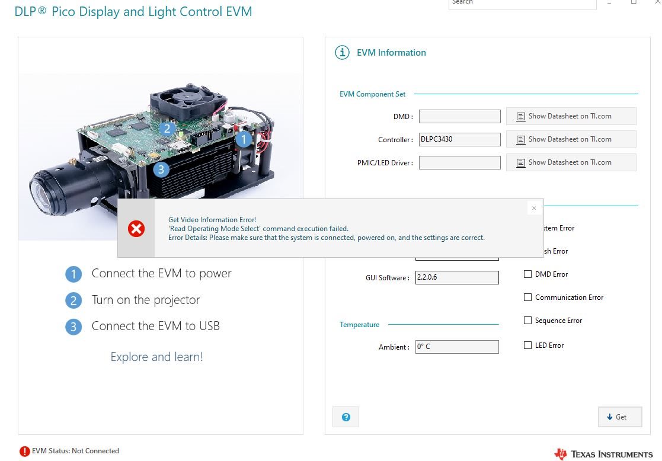Show Datasheet on TI.com for PMIC/LED Driver
This screenshot has height=461, width=662.
571,162
